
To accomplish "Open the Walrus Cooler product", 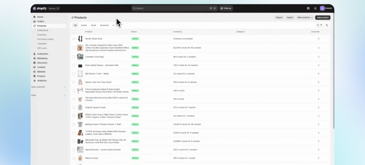I will [91, 158].
